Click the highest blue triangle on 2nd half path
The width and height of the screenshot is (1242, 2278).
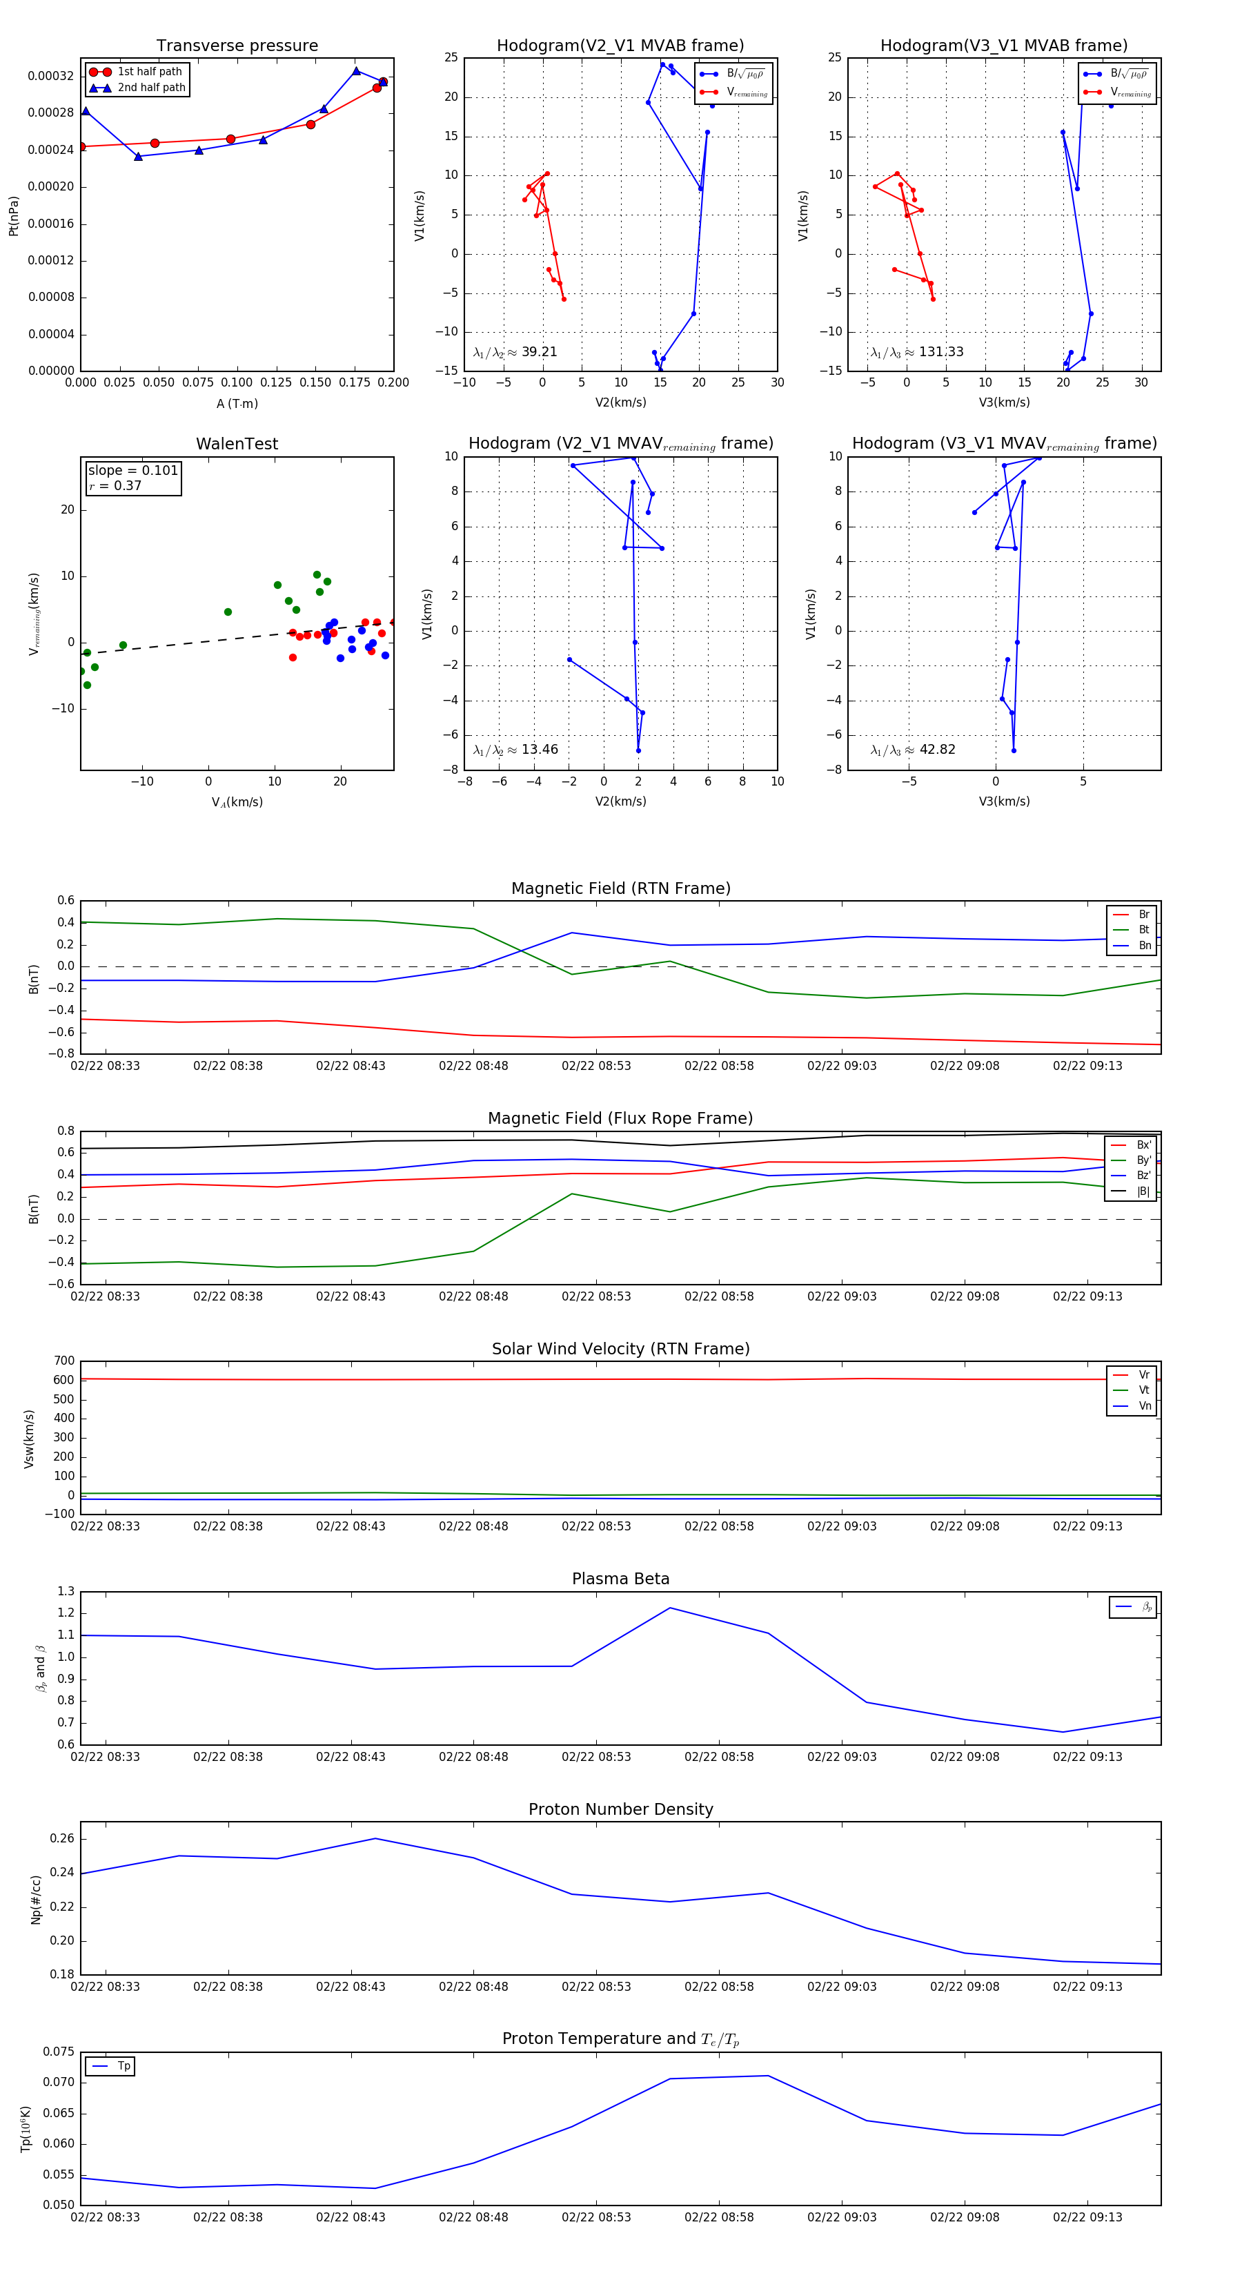coord(356,70)
